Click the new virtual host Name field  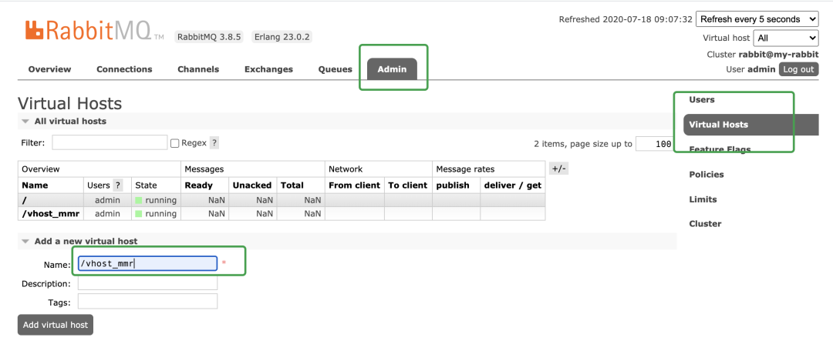[147, 263]
